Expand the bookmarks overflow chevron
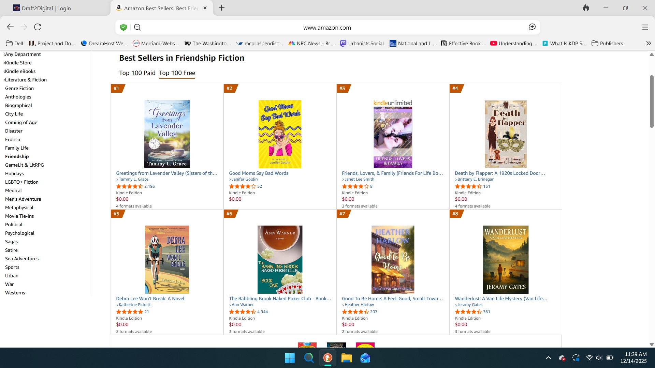 click(x=648, y=43)
